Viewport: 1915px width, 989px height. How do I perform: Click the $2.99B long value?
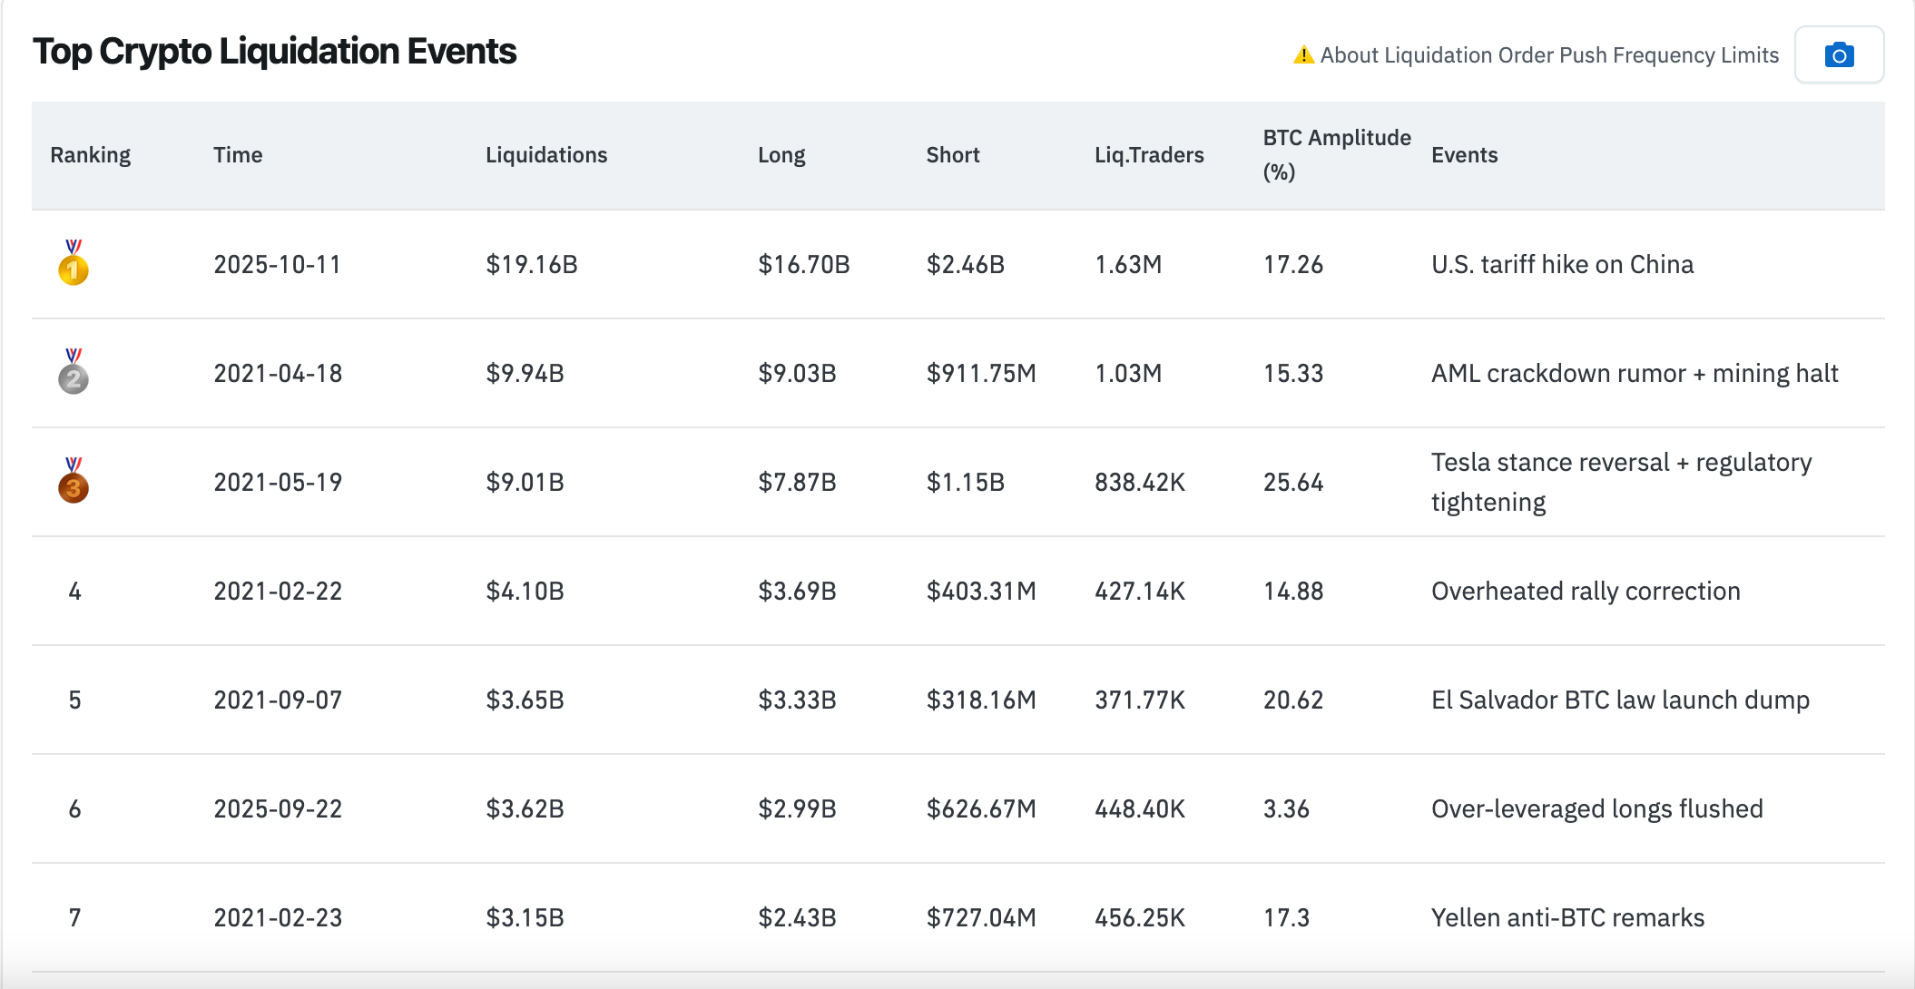[x=798, y=808]
